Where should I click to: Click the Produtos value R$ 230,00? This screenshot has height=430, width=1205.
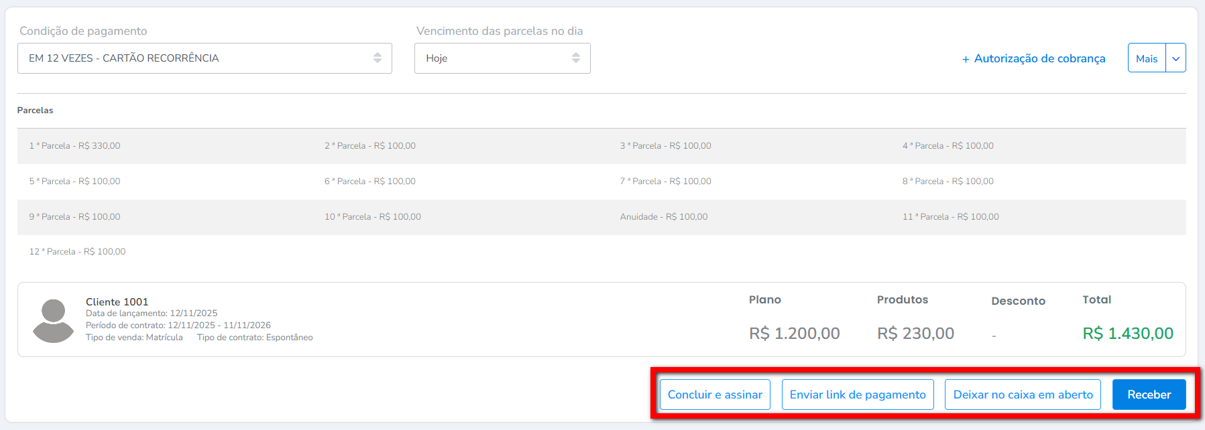(915, 334)
